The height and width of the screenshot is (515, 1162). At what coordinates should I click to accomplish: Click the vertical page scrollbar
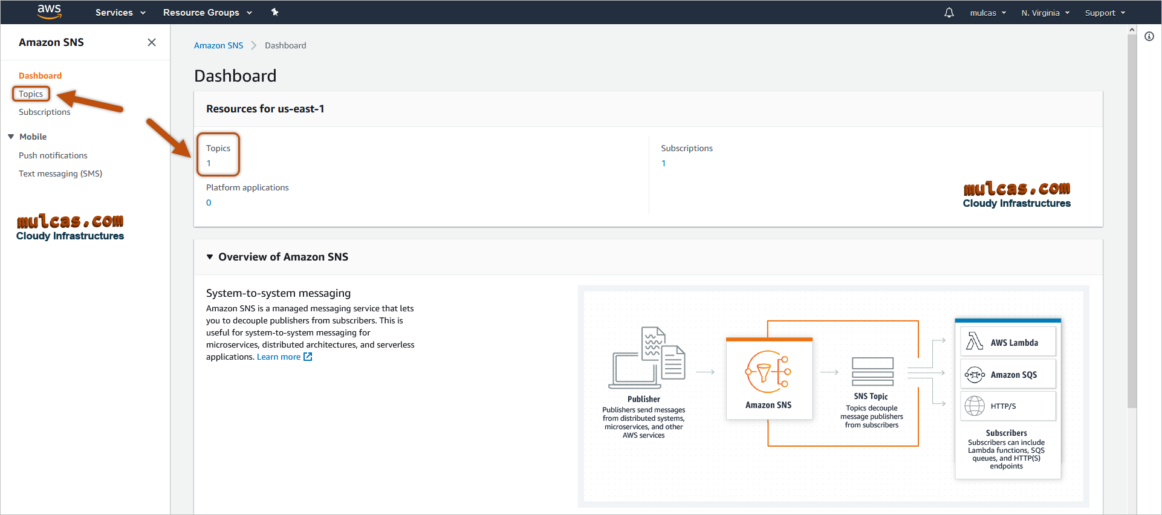[1132, 218]
